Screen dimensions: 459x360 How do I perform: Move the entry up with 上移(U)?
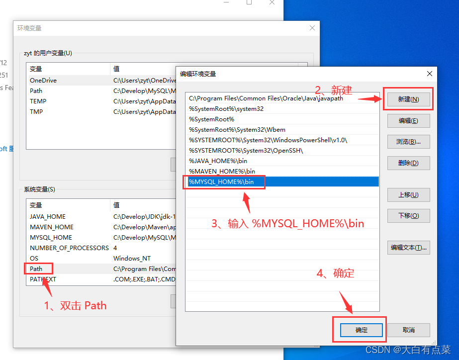tap(408, 194)
